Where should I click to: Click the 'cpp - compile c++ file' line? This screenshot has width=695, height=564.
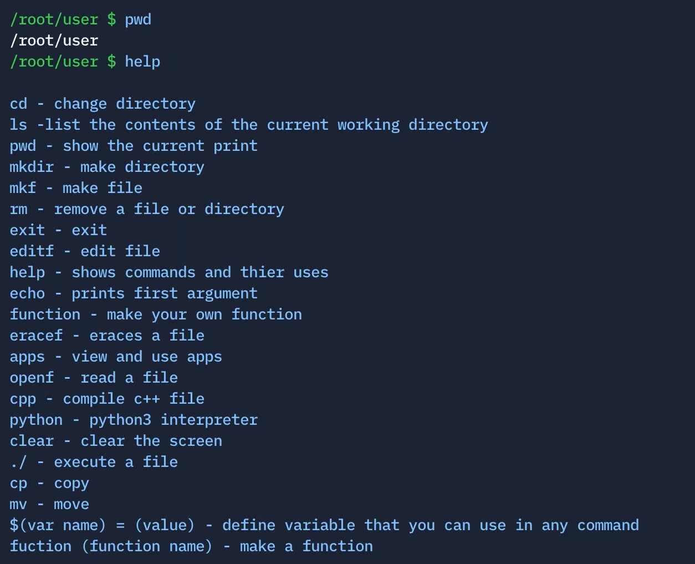tap(107, 399)
